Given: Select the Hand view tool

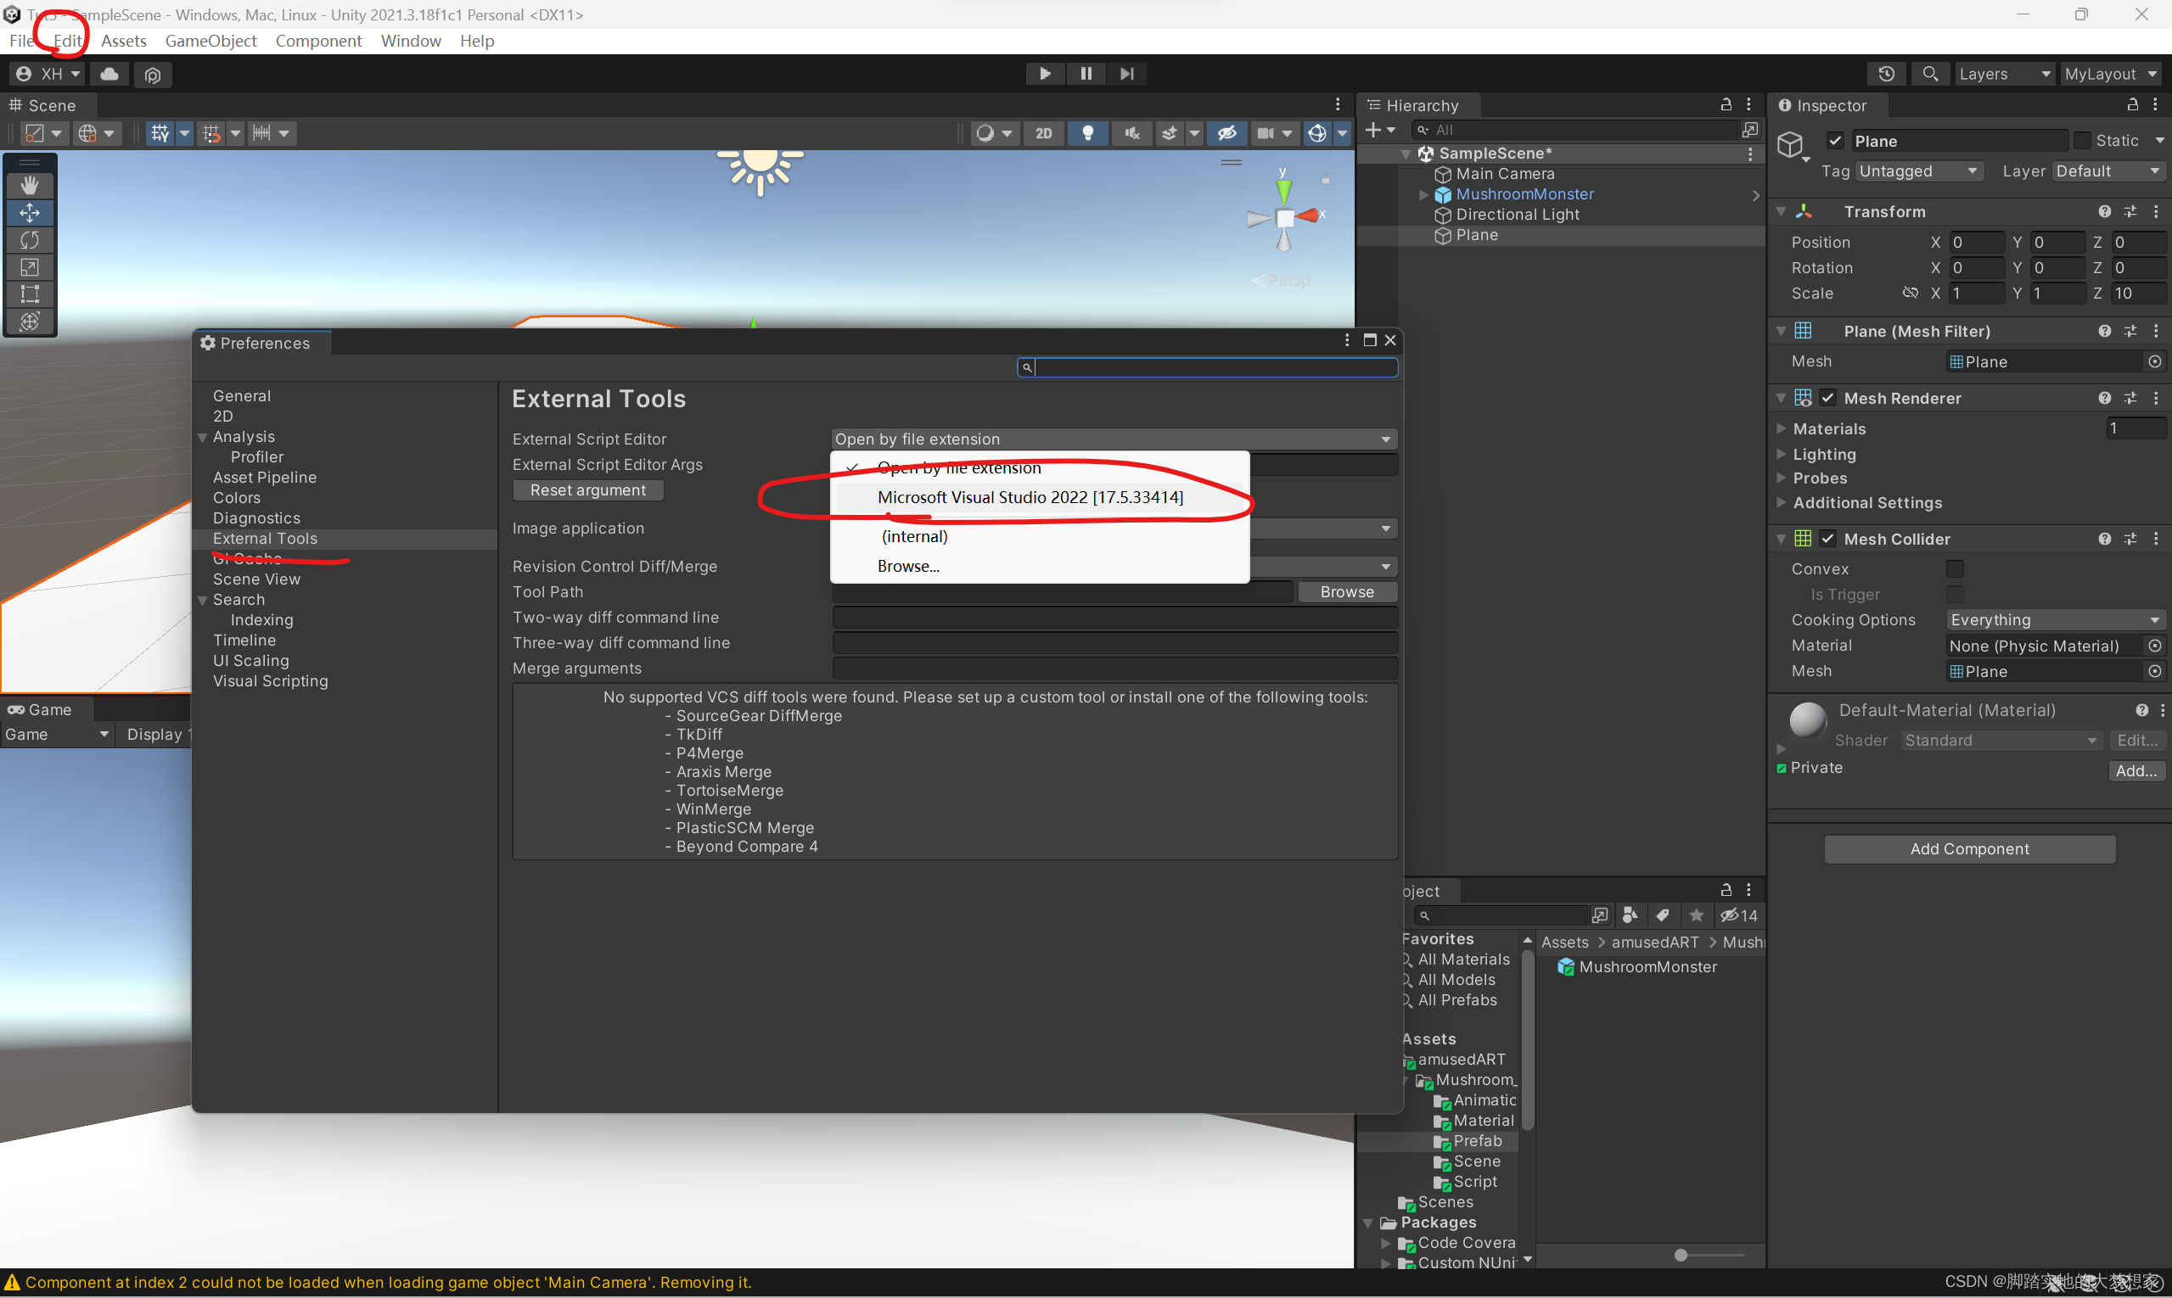Looking at the screenshot, I should point(30,186).
